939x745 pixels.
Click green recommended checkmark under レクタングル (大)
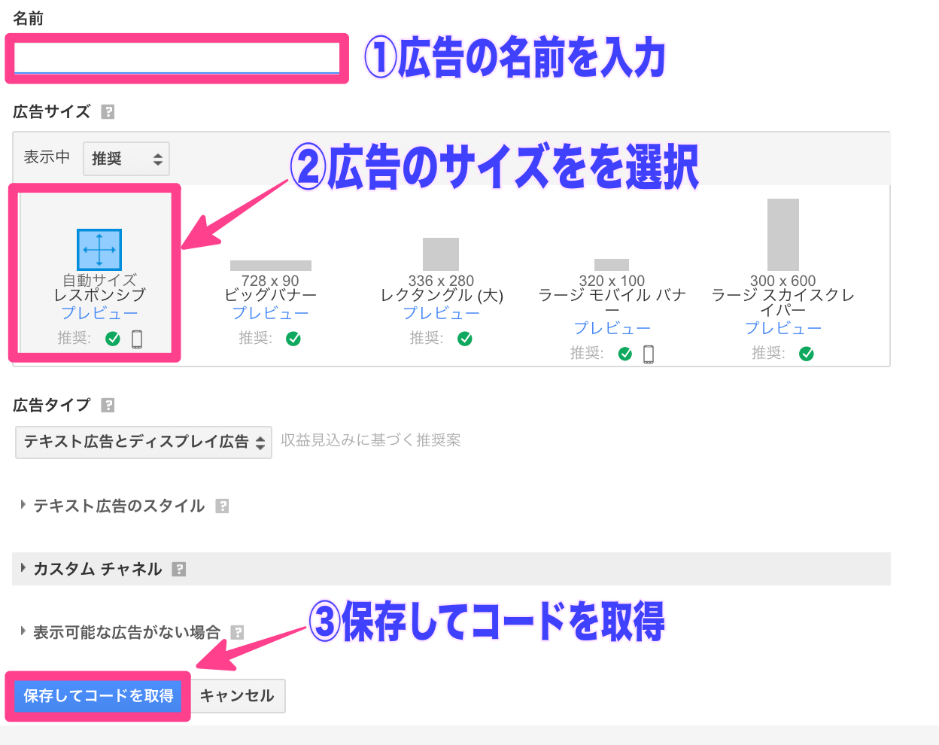pos(465,339)
